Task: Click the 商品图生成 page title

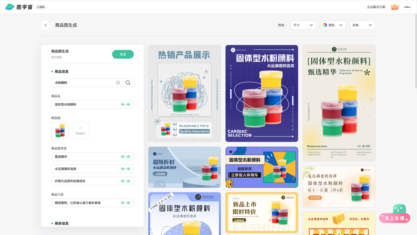Action: point(66,25)
